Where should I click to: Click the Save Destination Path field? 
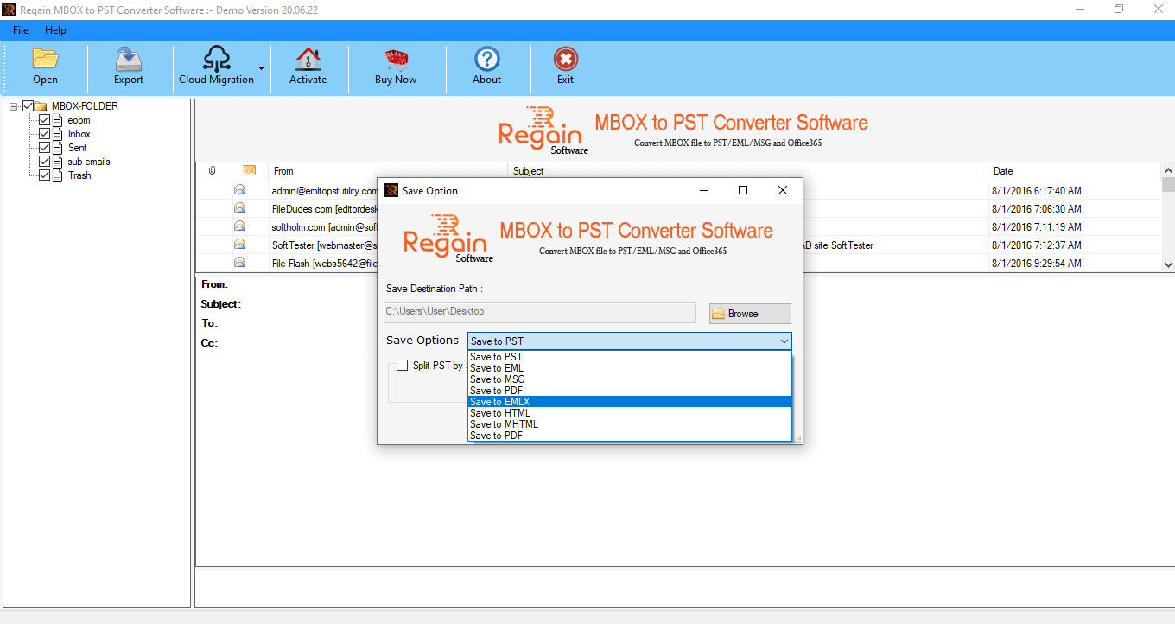pos(540,312)
